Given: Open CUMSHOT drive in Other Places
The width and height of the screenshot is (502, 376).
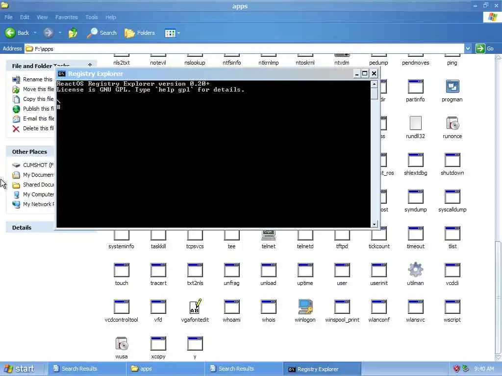Looking at the screenshot, I should 33,165.
